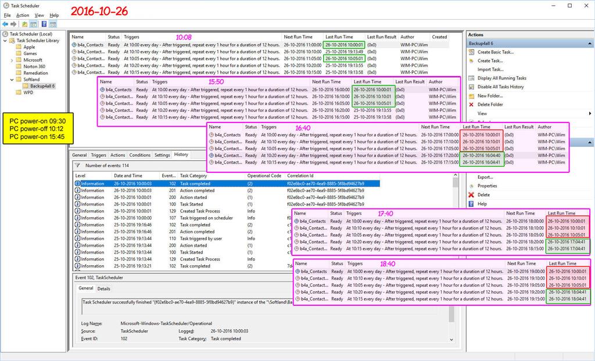This screenshot has width=595, height=361.
Task: Collapse the Backup4all 6 actions section
Action: (589, 43)
